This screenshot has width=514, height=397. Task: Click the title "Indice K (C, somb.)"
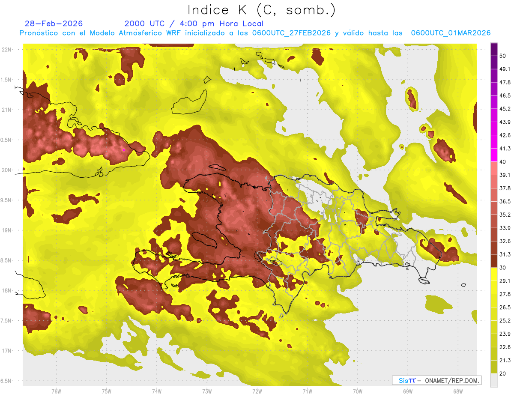[x=262, y=10]
